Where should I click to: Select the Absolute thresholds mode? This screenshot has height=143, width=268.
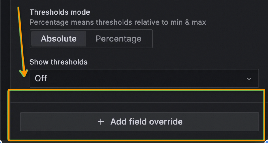point(59,39)
